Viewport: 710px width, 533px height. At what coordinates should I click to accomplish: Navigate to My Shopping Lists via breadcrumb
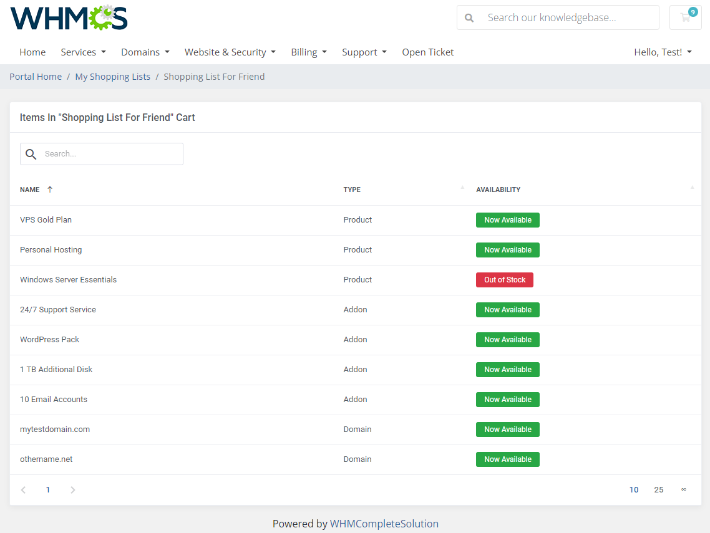pos(112,76)
